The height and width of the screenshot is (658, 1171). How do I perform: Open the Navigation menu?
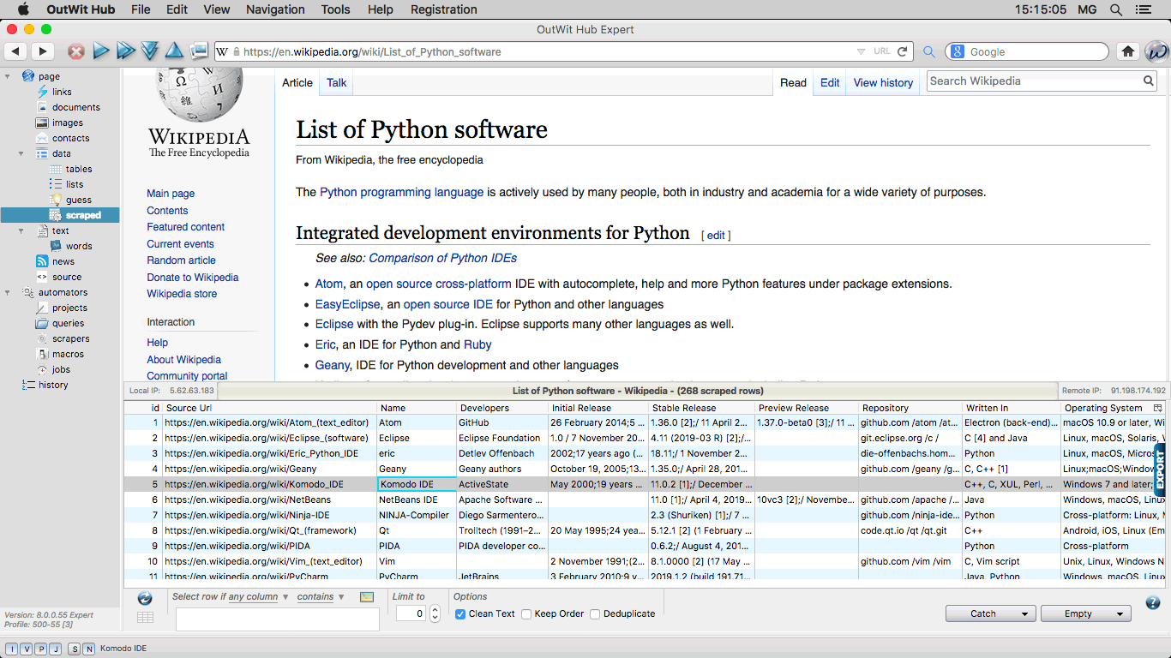[275, 9]
